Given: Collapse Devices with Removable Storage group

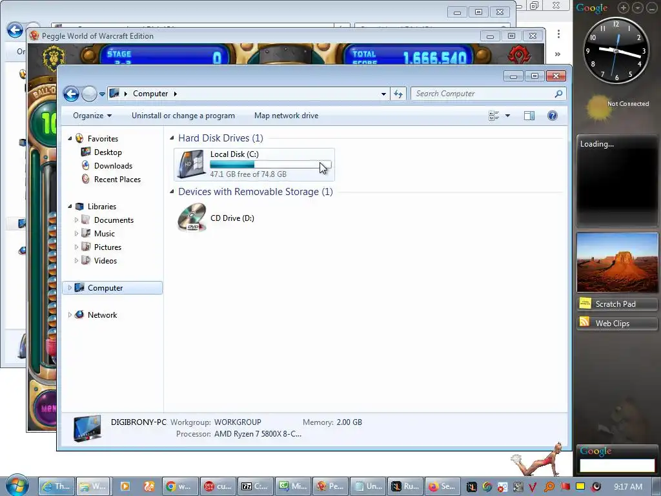Looking at the screenshot, I should [x=172, y=191].
